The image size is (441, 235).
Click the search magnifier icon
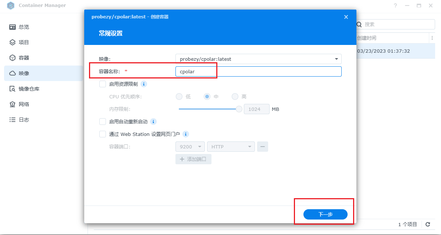pos(360,24)
